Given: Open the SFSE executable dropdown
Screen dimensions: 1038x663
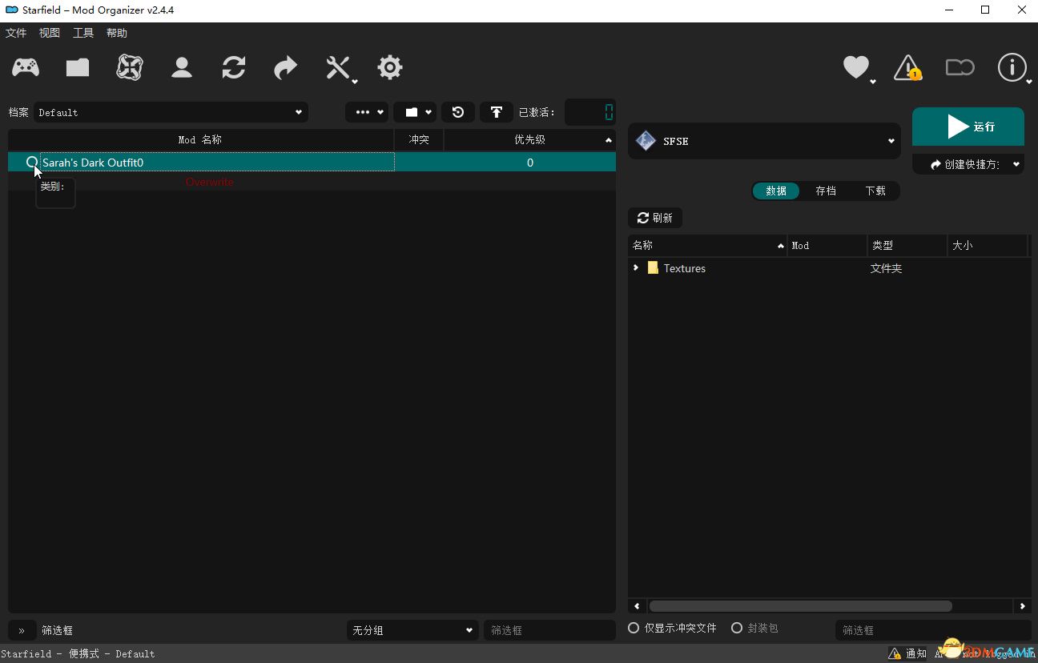Looking at the screenshot, I should coord(764,141).
